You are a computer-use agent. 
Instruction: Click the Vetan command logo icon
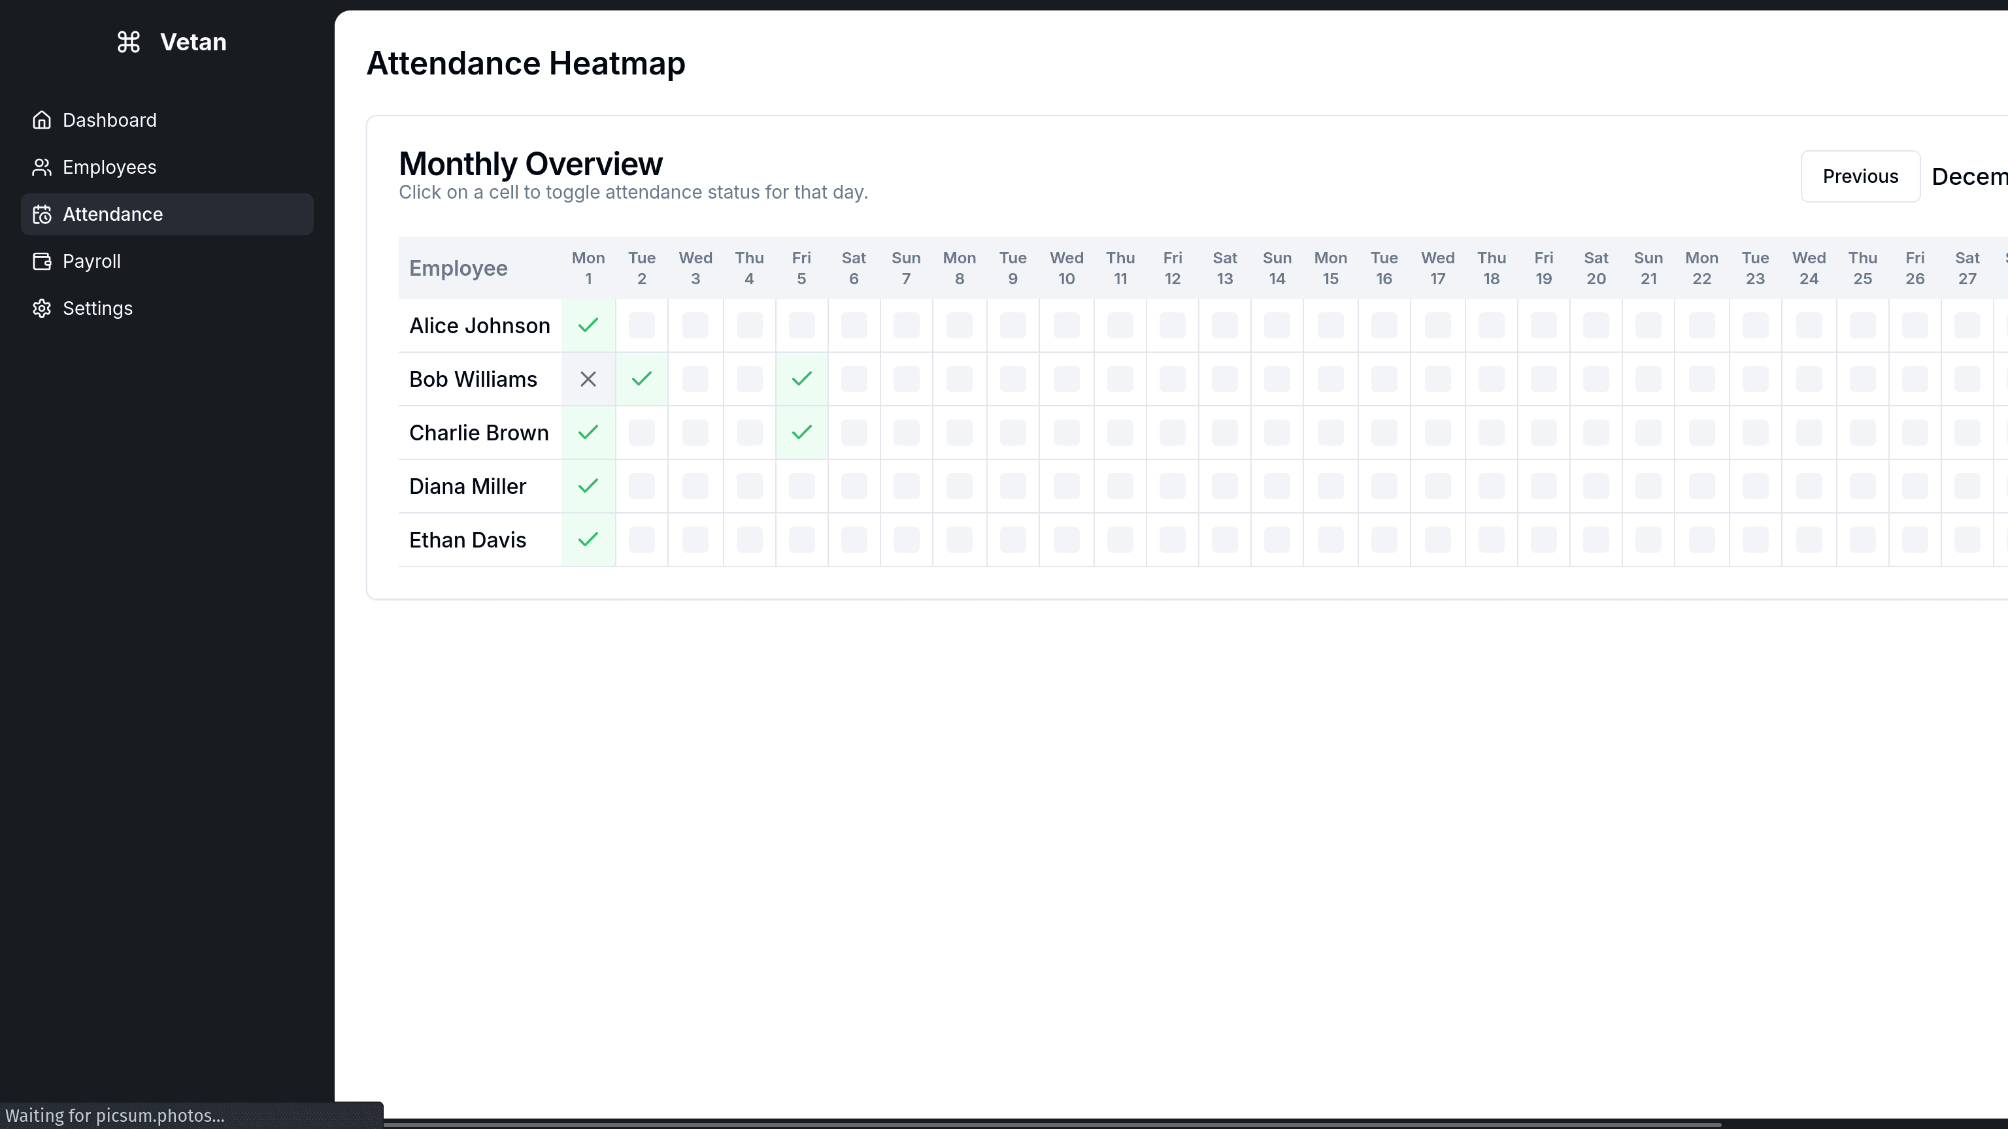tap(129, 42)
